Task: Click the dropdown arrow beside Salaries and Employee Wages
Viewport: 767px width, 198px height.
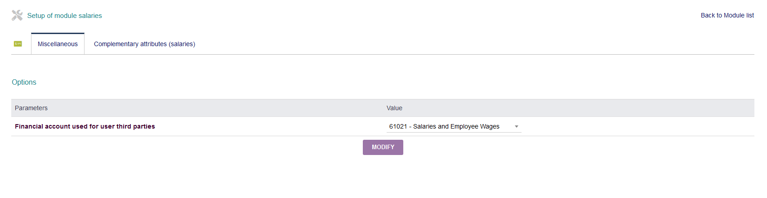Action: pos(517,127)
